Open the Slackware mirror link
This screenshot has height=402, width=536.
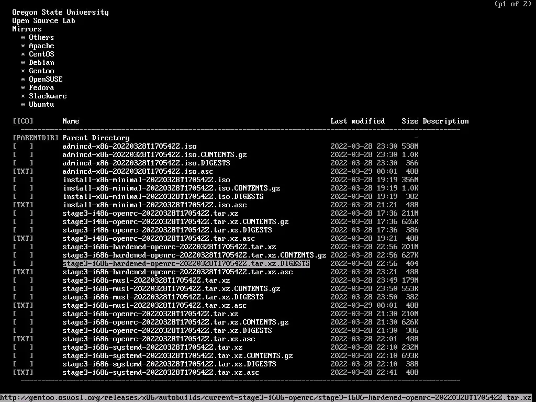tap(48, 96)
